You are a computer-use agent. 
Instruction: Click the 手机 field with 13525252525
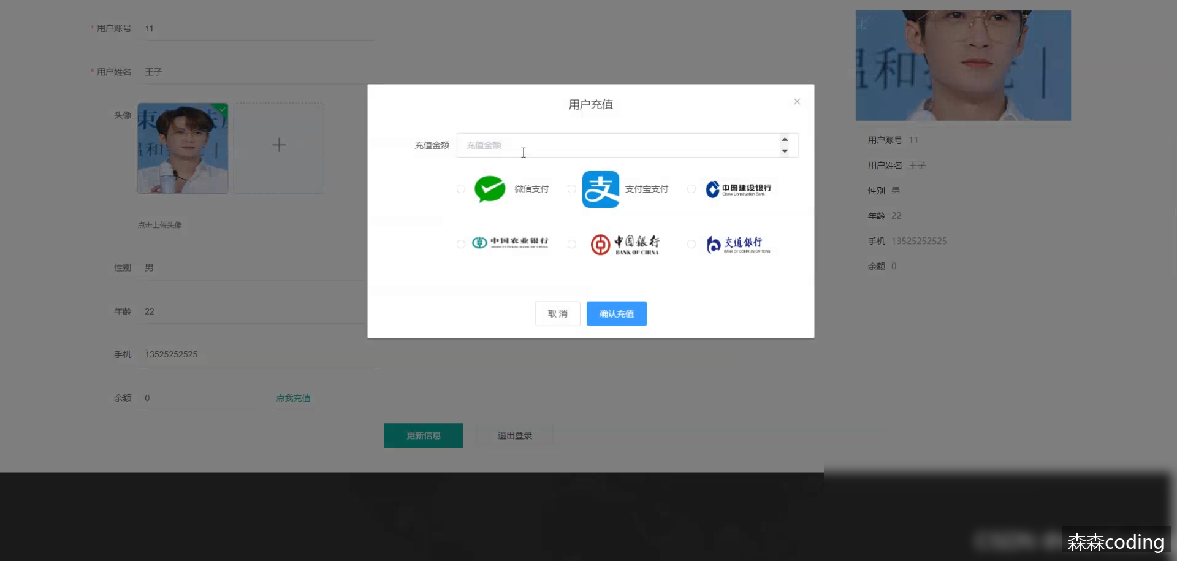259,354
